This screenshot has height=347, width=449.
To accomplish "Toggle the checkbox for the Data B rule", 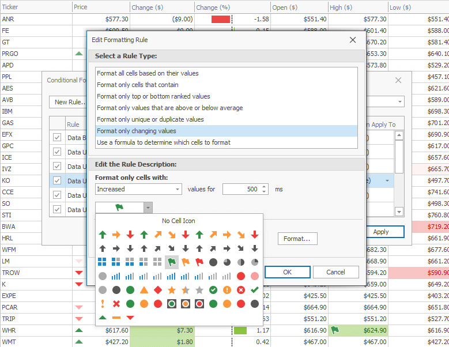I will (x=57, y=138).
